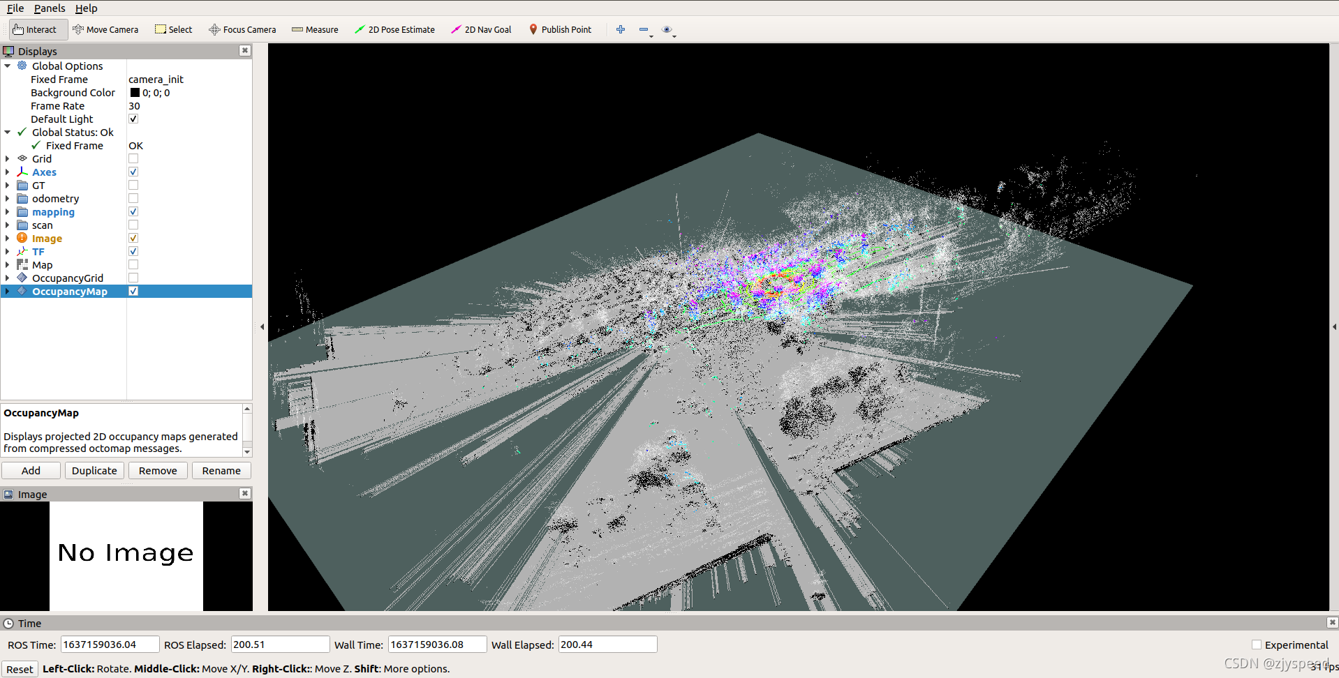This screenshot has width=1339, height=678.
Task: Close the Image panel
Action: click(x=245, y=493)
